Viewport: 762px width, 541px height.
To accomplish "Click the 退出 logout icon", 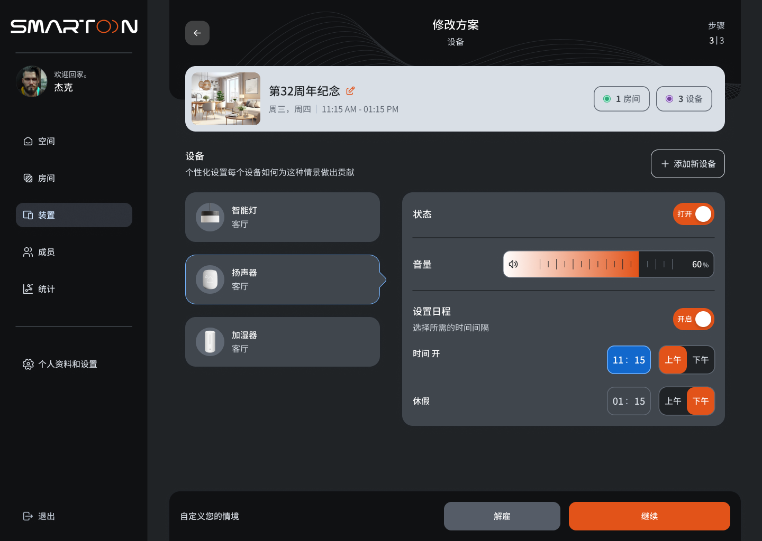I will pyautogui.click(x=28, y=516).
